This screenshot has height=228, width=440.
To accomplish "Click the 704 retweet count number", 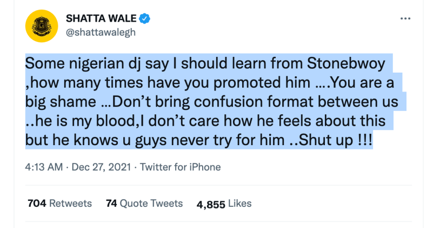I will pyautogui.click(x=37, y=203).
